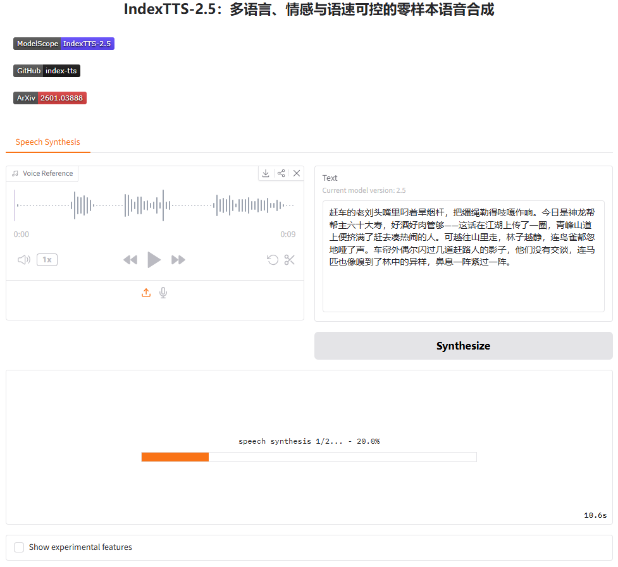Viewport: 618px width, 567px height.
Task: Open the ArXiv 2601.03888 paper link
Action: pyautogui.click(x=50, y=98)
